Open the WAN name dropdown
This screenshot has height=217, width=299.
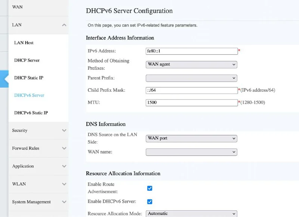tap(191, 152)
